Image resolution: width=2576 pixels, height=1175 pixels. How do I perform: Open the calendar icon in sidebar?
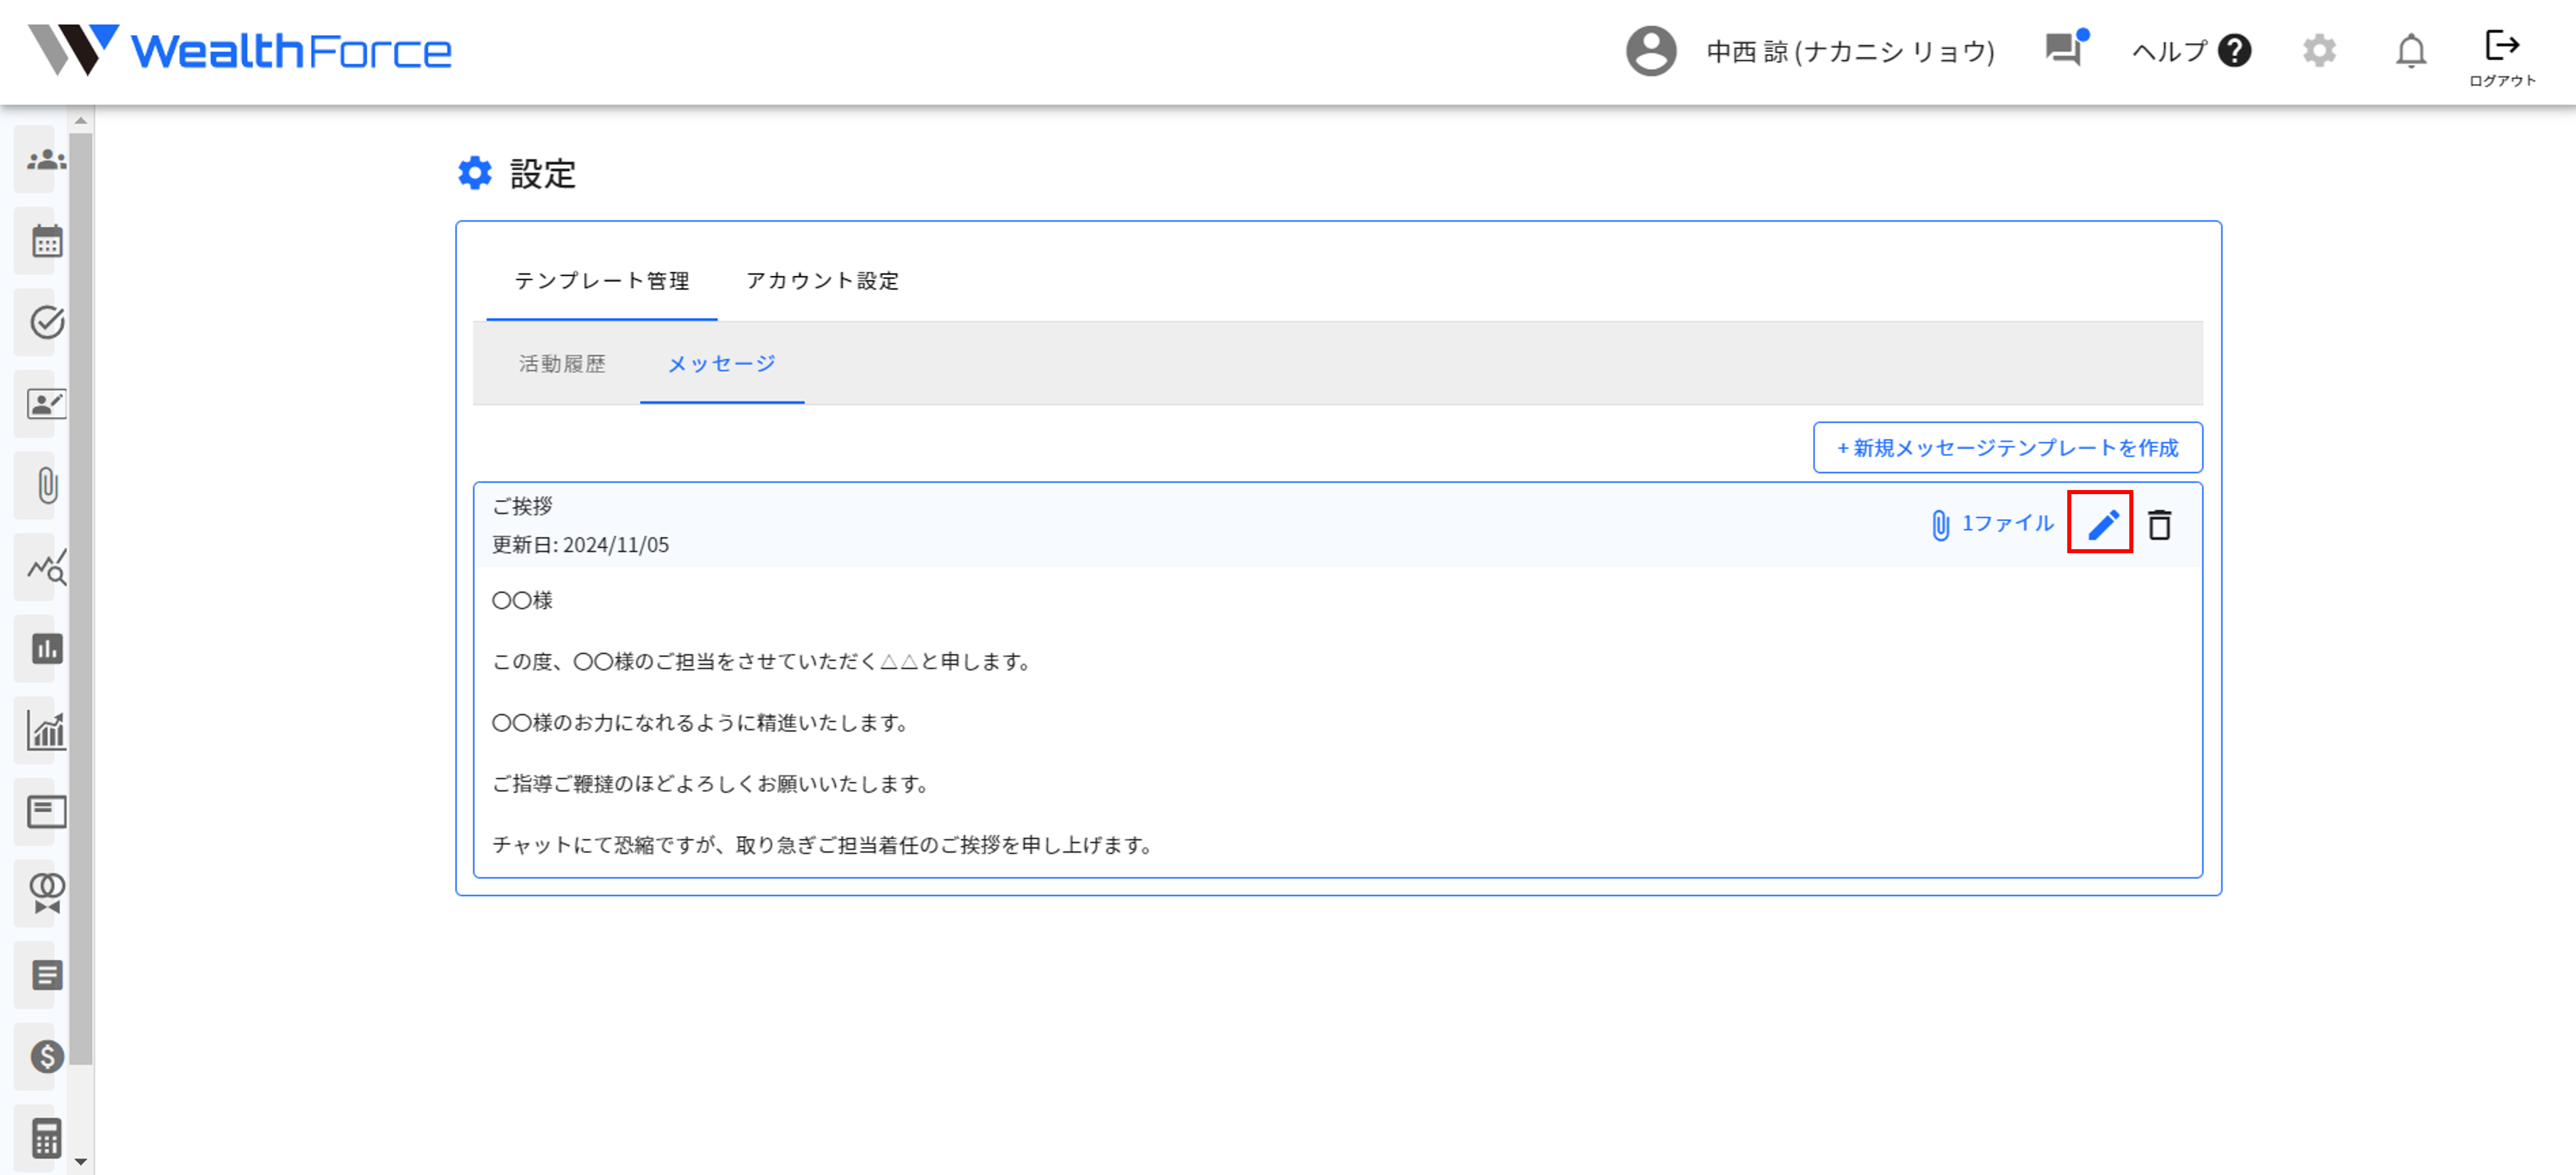[46, 242]
